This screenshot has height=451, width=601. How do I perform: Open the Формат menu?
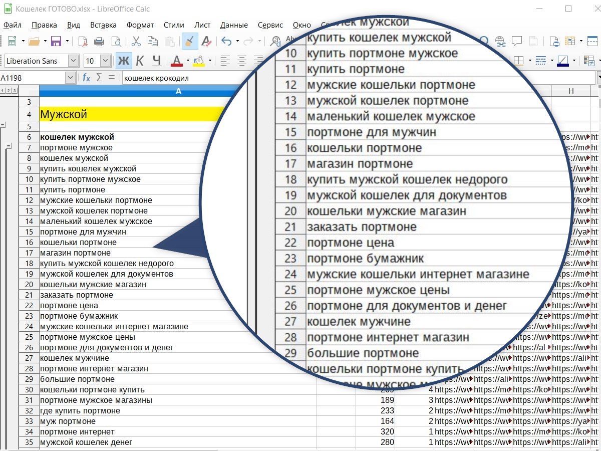(140, 25)
